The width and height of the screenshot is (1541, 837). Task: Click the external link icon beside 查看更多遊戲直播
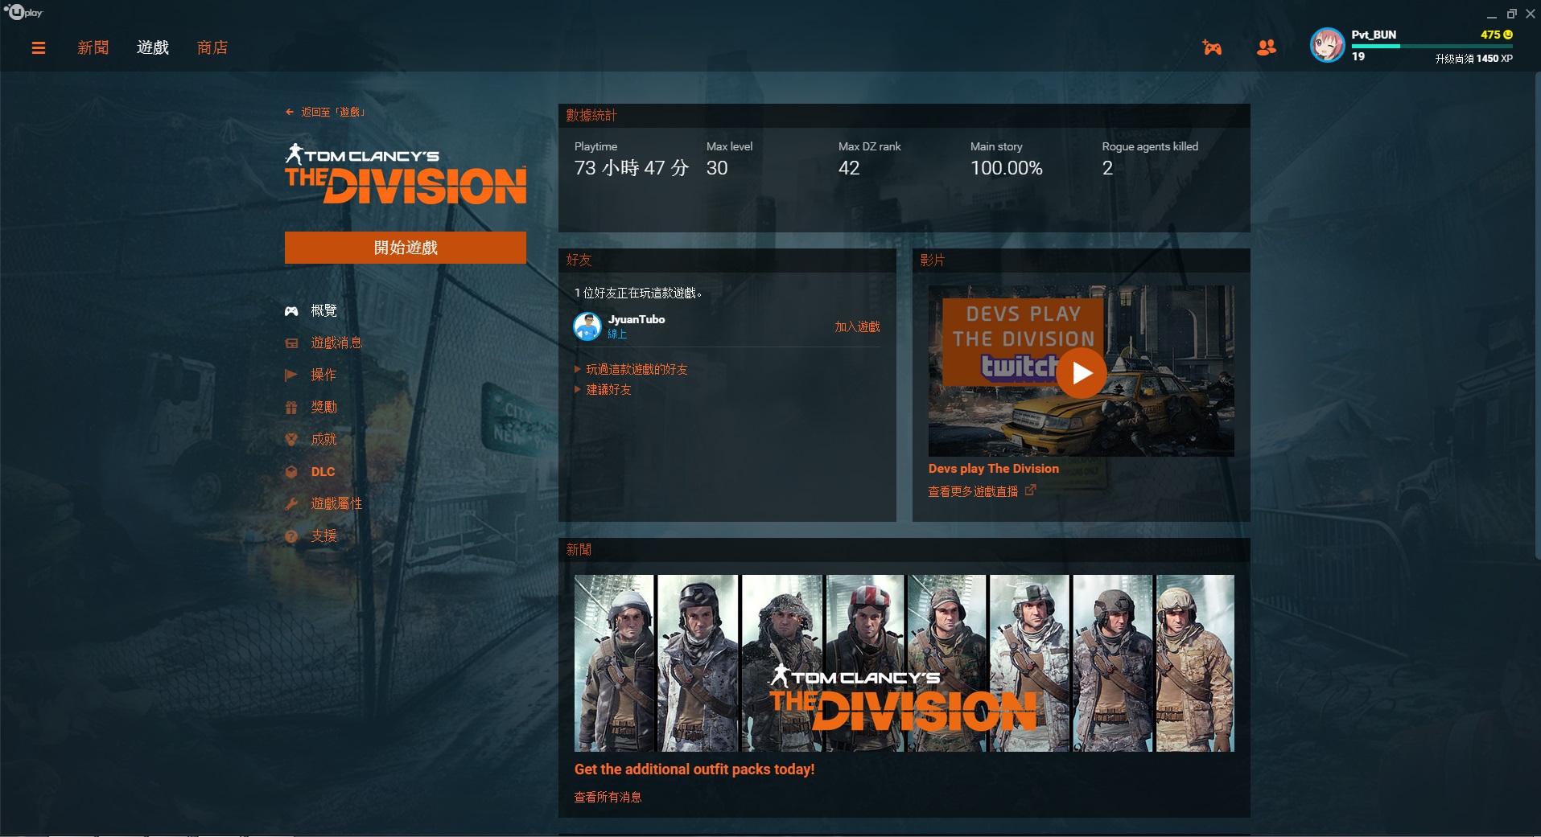pyautogui.click(x=1030, y=490)
